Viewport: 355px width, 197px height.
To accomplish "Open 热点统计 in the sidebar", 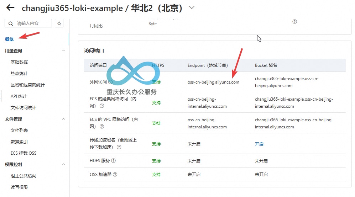I will 19,74.
